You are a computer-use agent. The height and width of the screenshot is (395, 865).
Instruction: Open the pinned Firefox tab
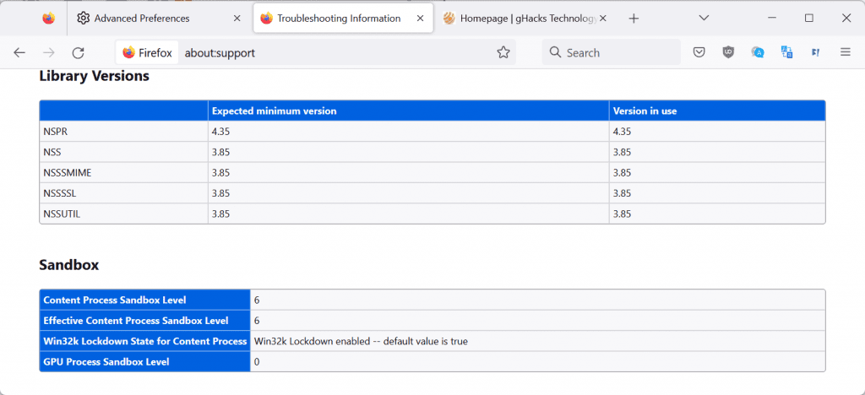(48, 19)
